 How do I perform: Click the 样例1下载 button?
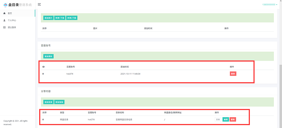(60, 18)
